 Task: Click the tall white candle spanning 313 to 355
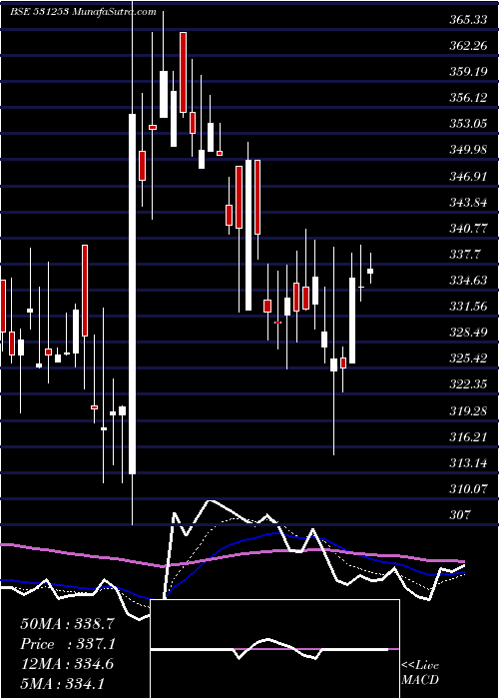pos(133,294)
